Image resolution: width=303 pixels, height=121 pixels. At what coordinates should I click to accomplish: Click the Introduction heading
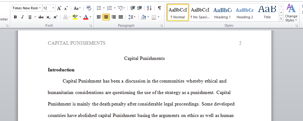(61, 70)
